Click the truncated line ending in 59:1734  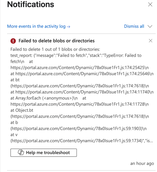point(82,141)
